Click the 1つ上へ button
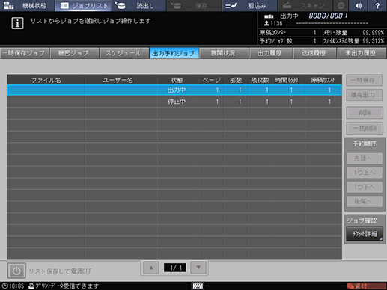387x290 pixels. coord(365,173)
